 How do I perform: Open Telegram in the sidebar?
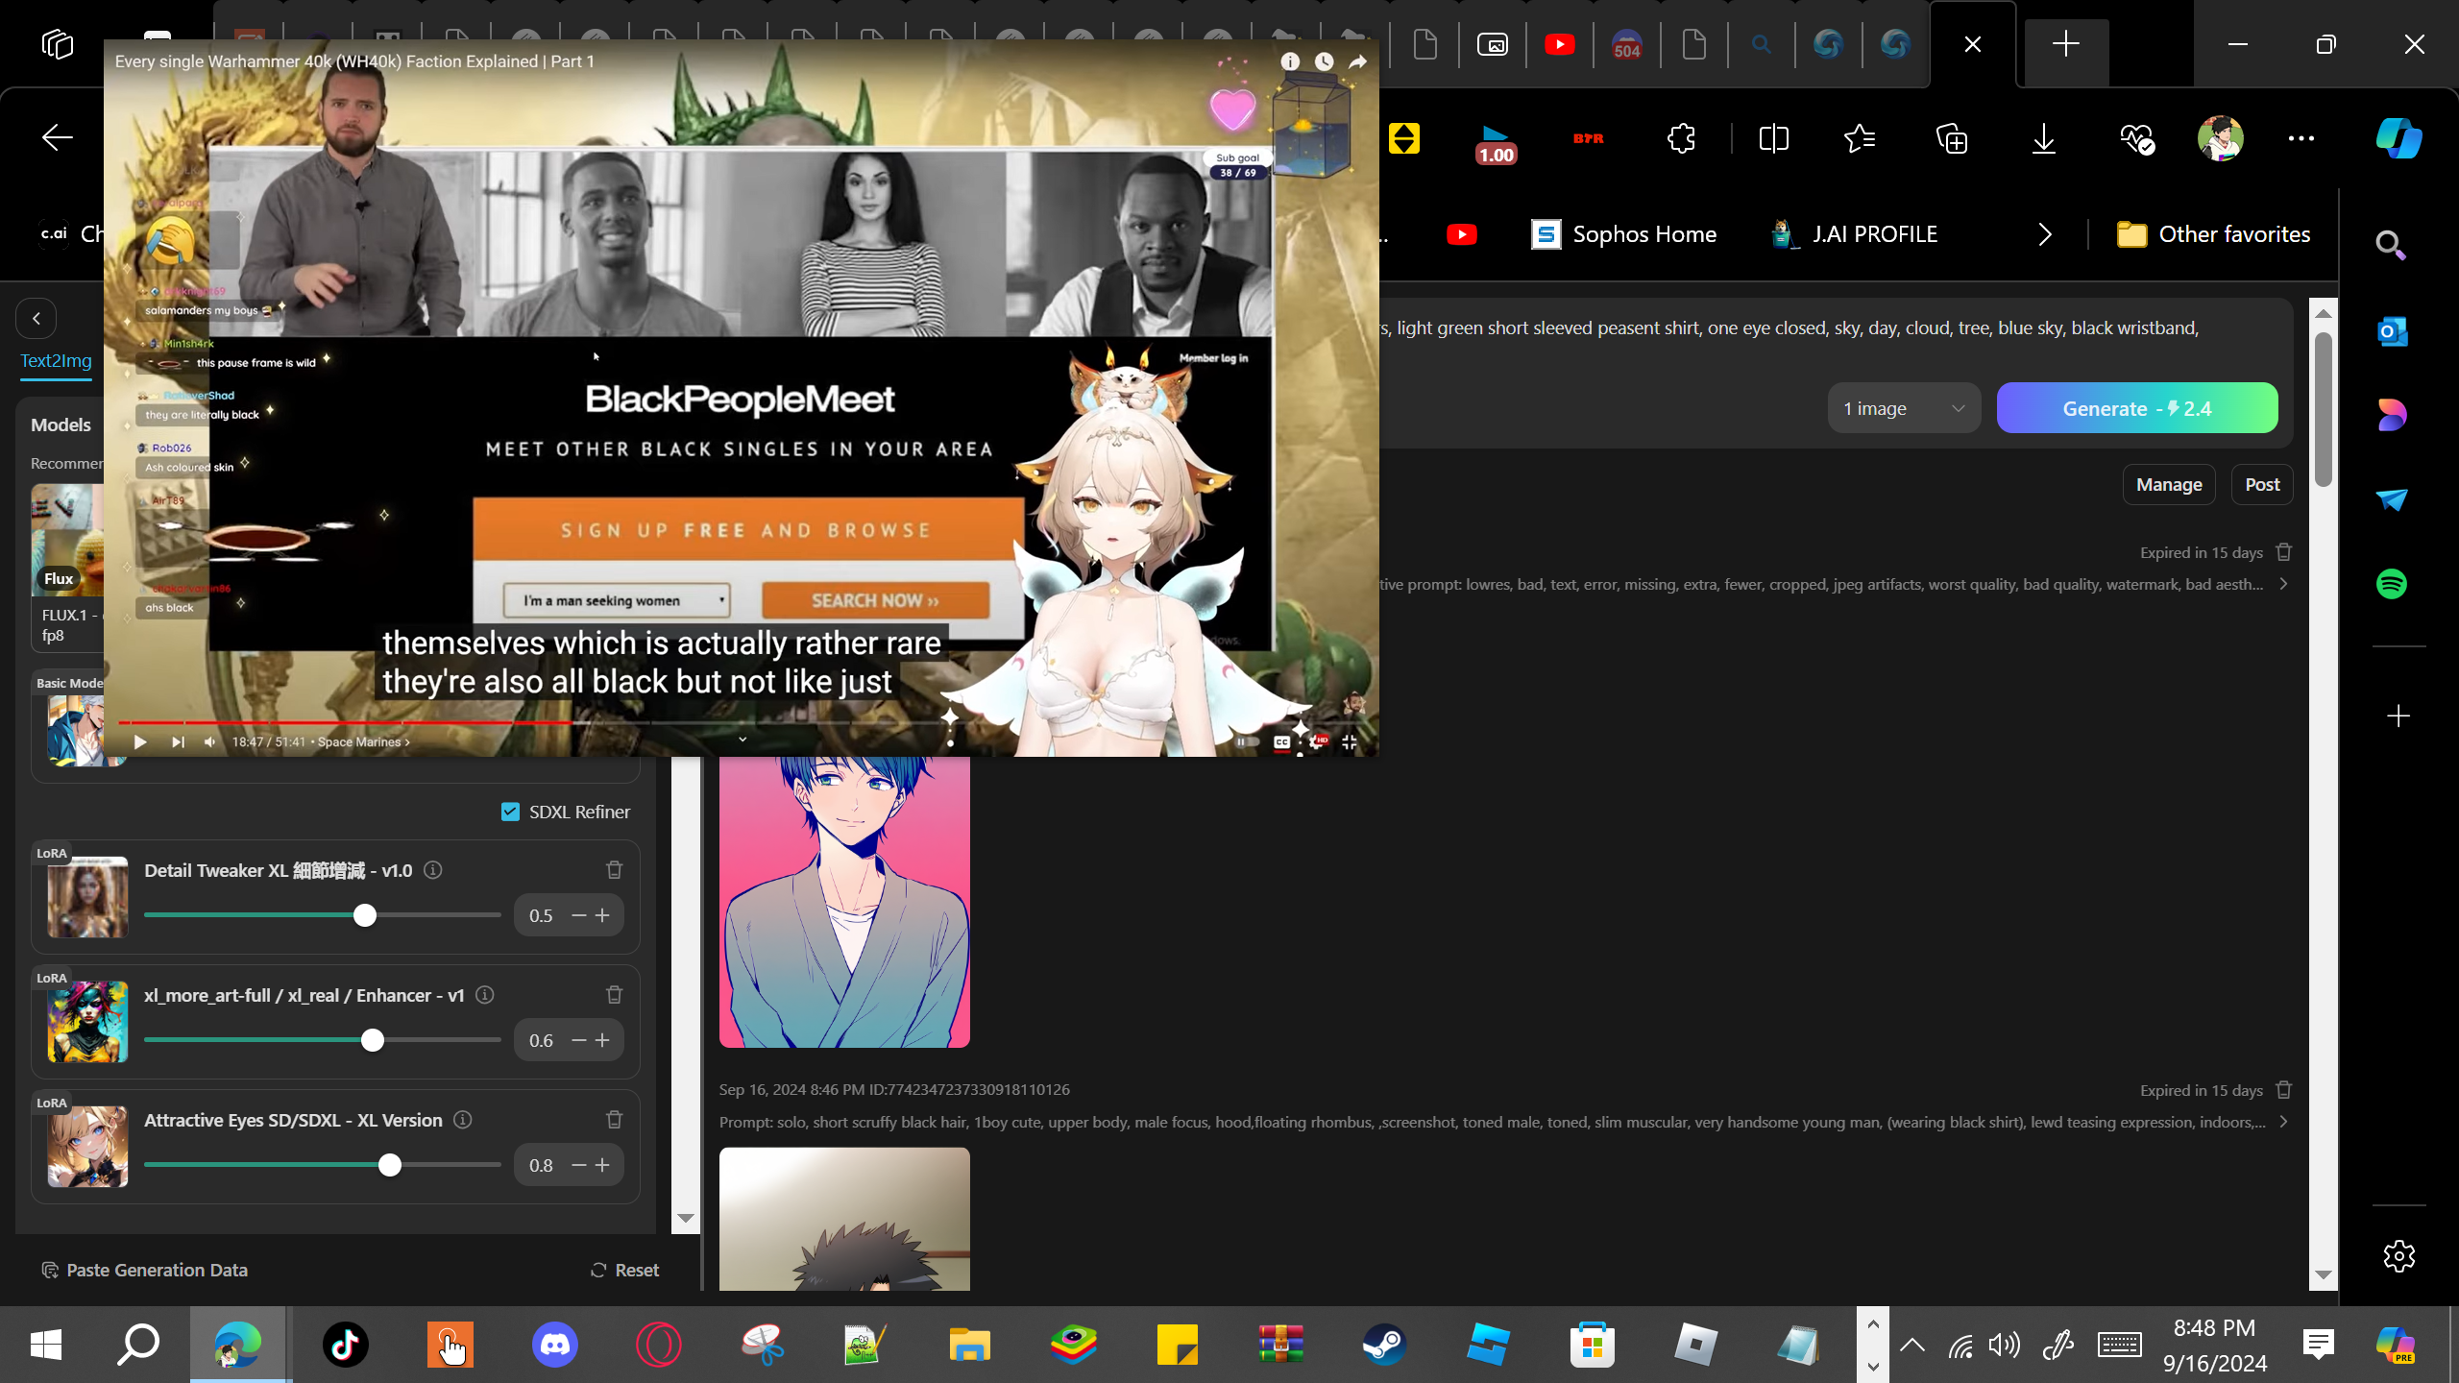click(x=2392, y=499)
